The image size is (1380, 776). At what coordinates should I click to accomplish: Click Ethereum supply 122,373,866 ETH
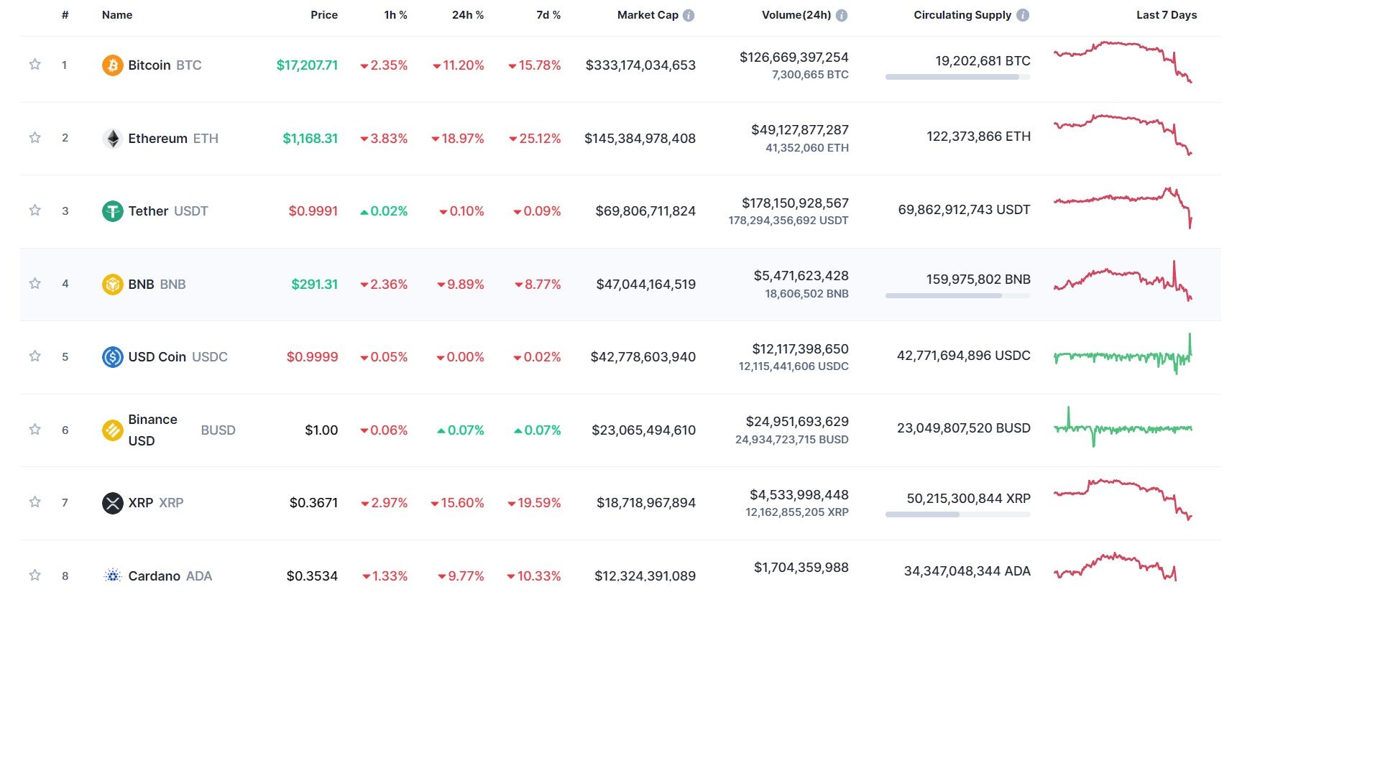978,137
